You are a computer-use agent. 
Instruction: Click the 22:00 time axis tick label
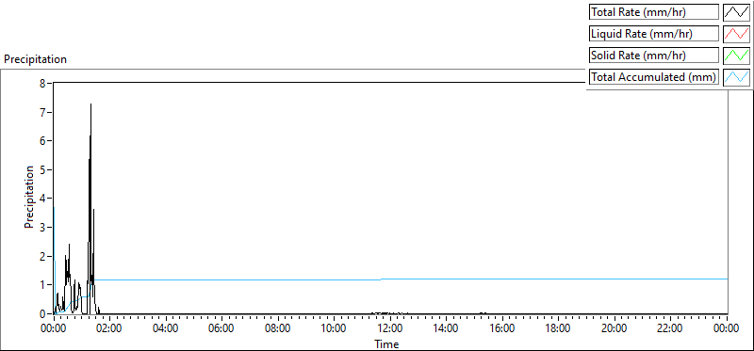[x=670, y=329]
